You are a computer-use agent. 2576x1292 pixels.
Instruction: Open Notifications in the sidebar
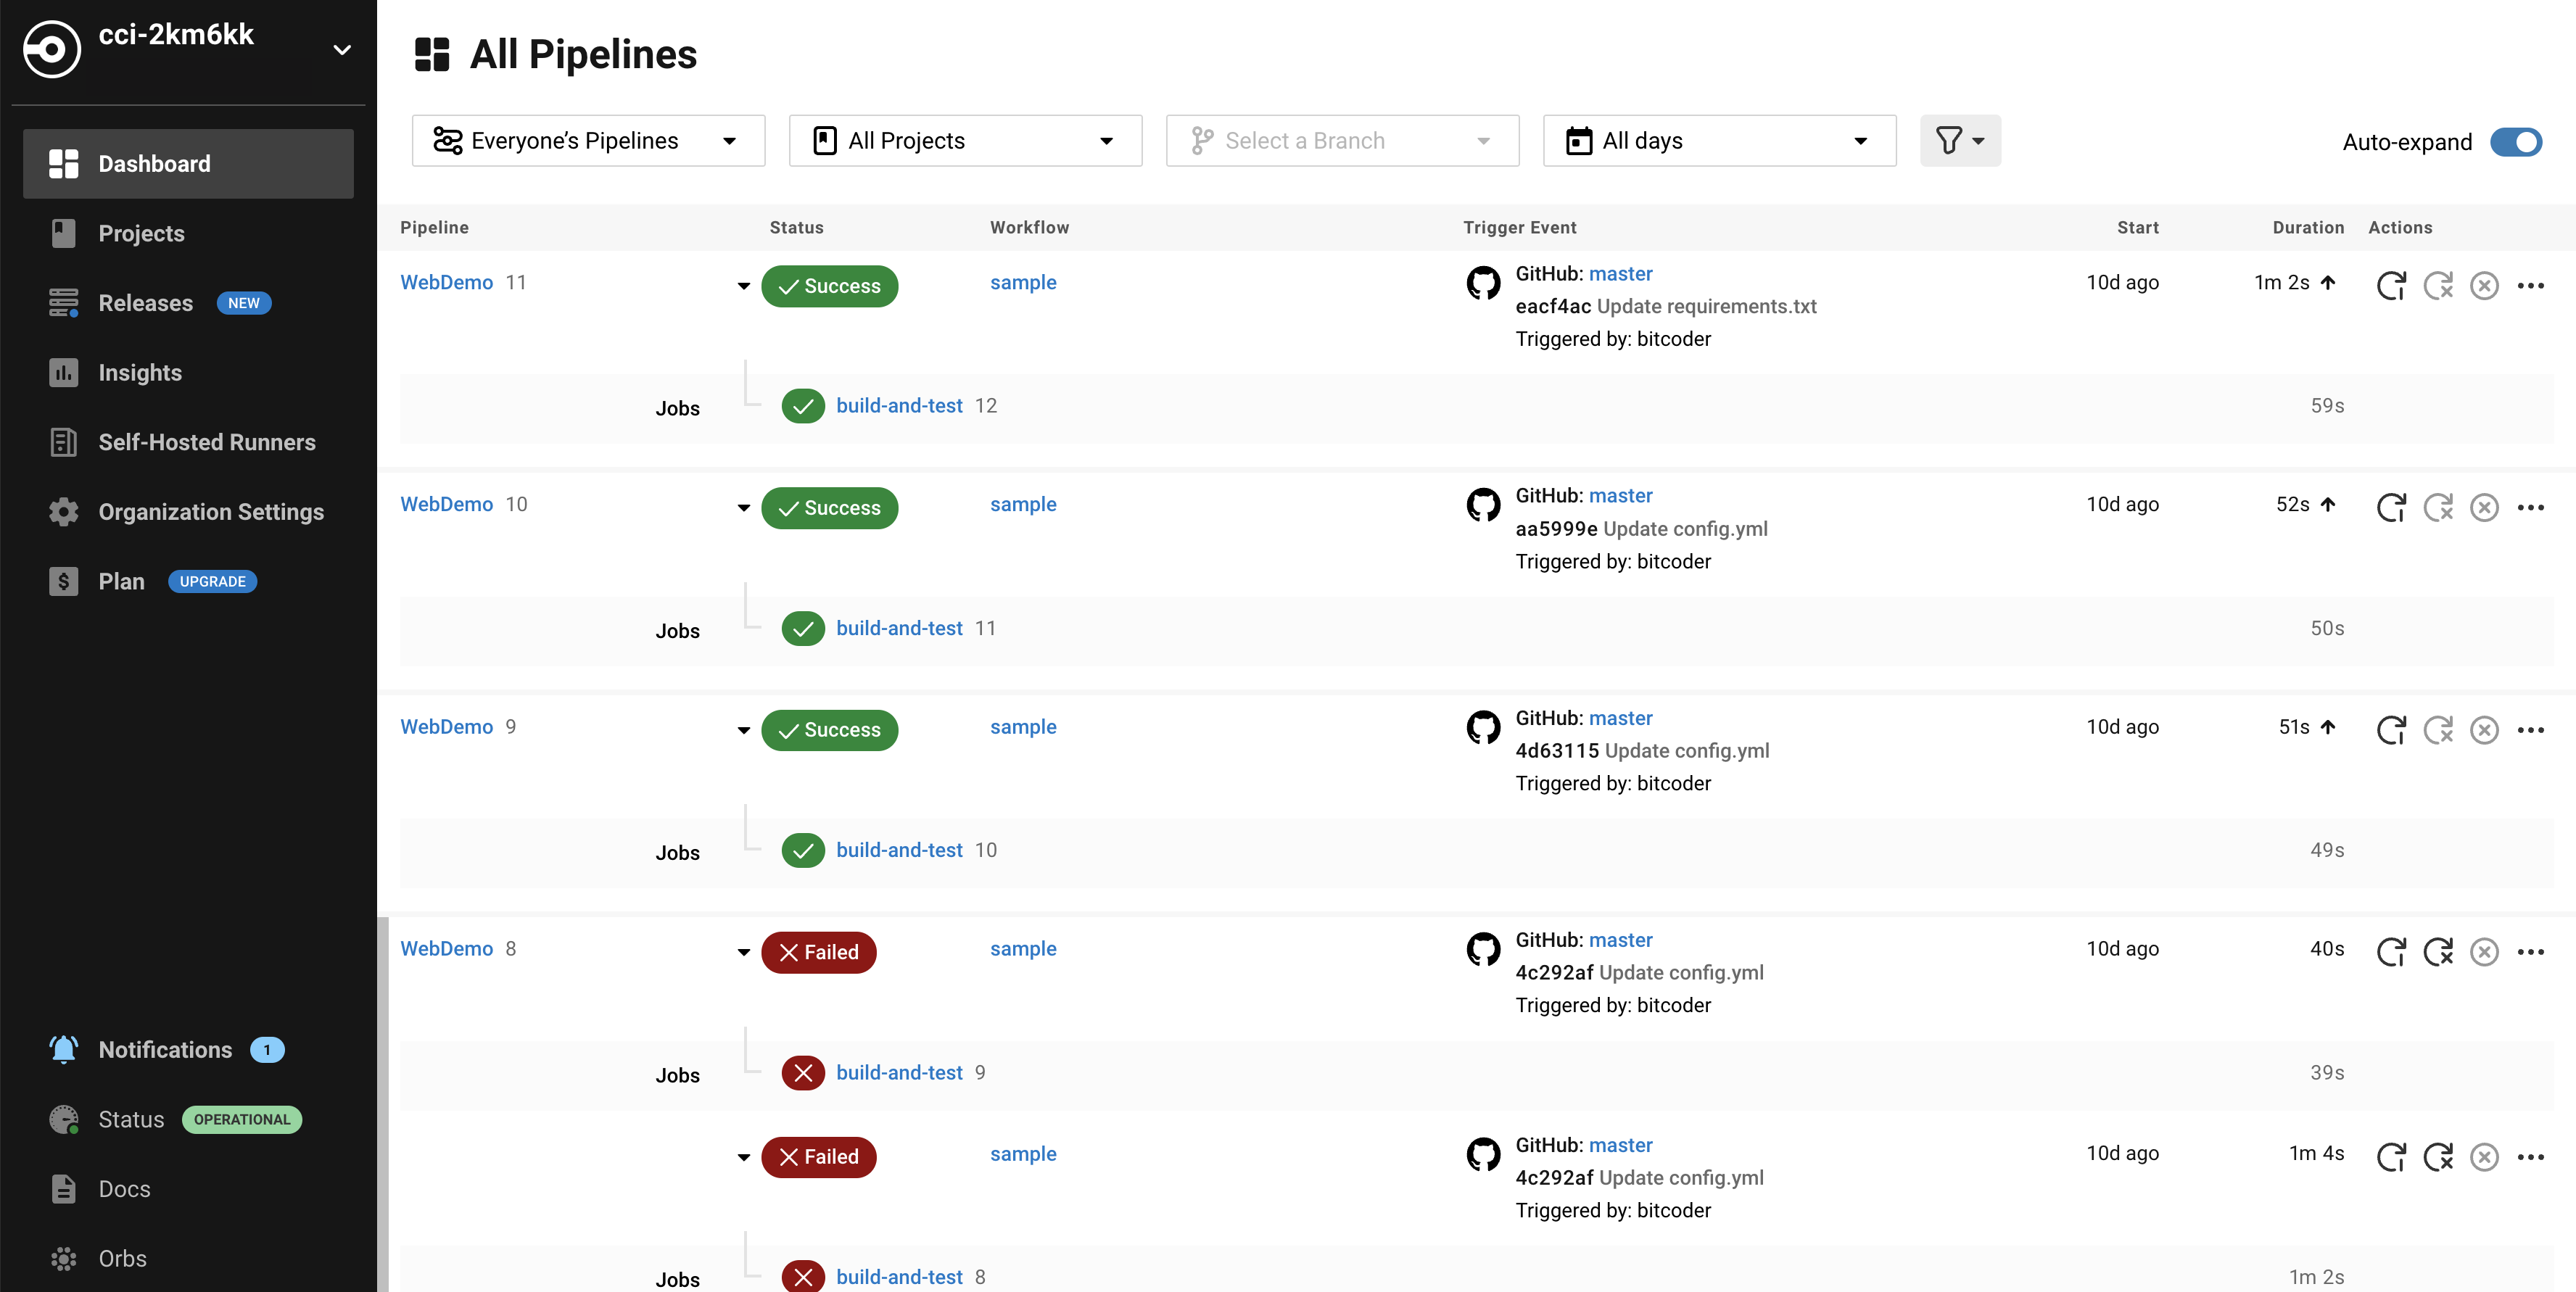coord(165,1050)
